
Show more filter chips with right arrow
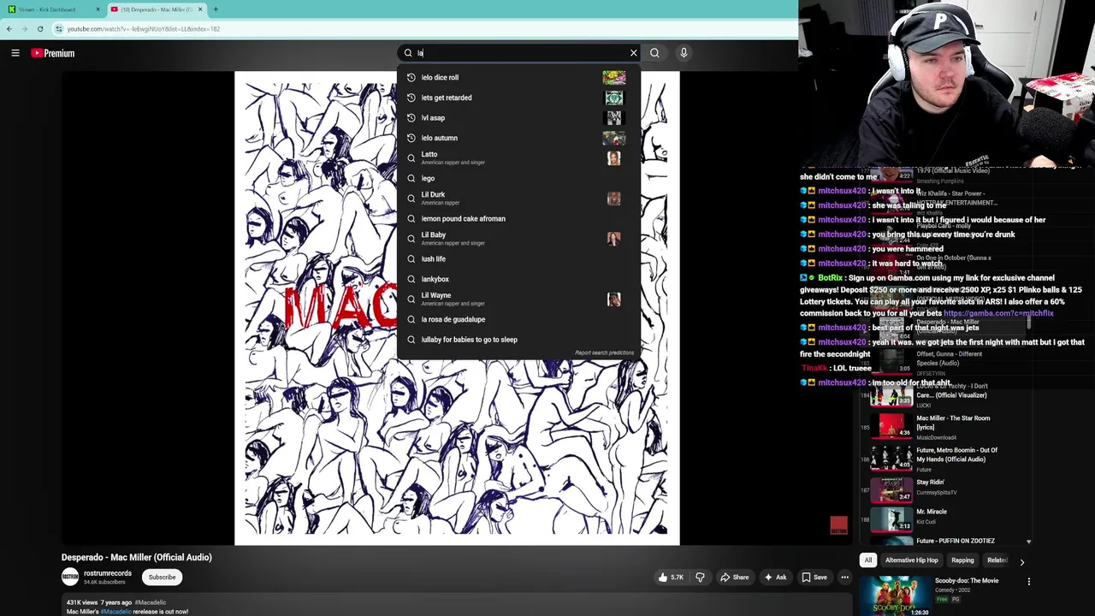click(1021, 561)
